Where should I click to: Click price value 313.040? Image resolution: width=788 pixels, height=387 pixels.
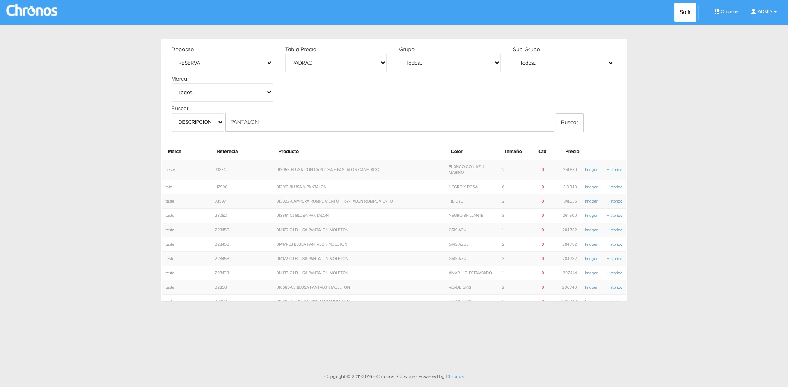point(570,187)
